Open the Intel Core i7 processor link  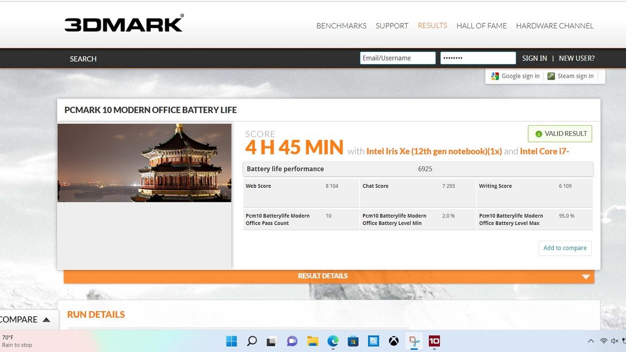pyautogui.click(x=544, y=151)
